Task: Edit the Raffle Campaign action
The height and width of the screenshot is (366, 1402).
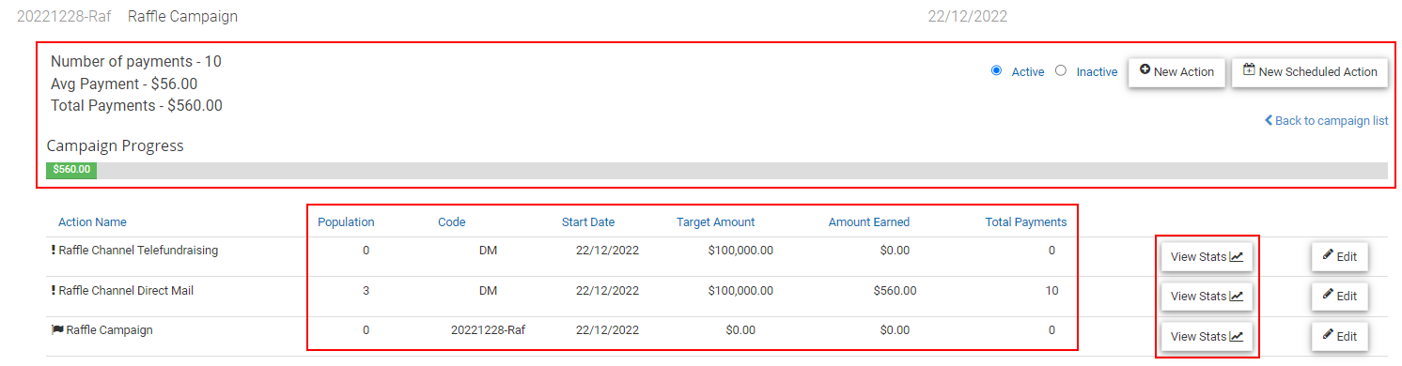Action: tap(1339, 336)
